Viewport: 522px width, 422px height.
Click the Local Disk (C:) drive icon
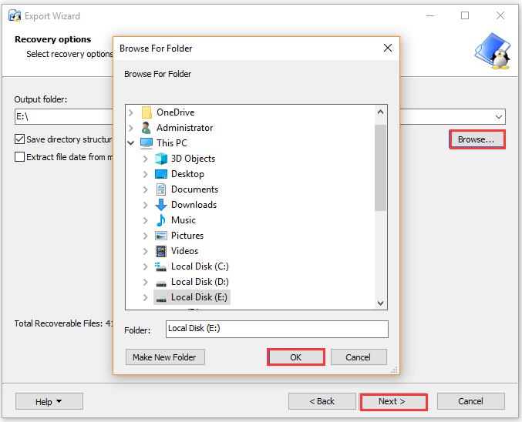click(x=161, y=266)
